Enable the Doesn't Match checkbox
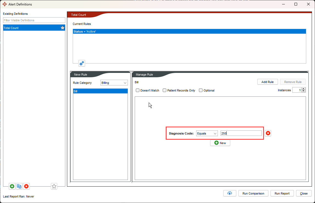The width and height of the screenshot is (315, 203). [138, 90]
